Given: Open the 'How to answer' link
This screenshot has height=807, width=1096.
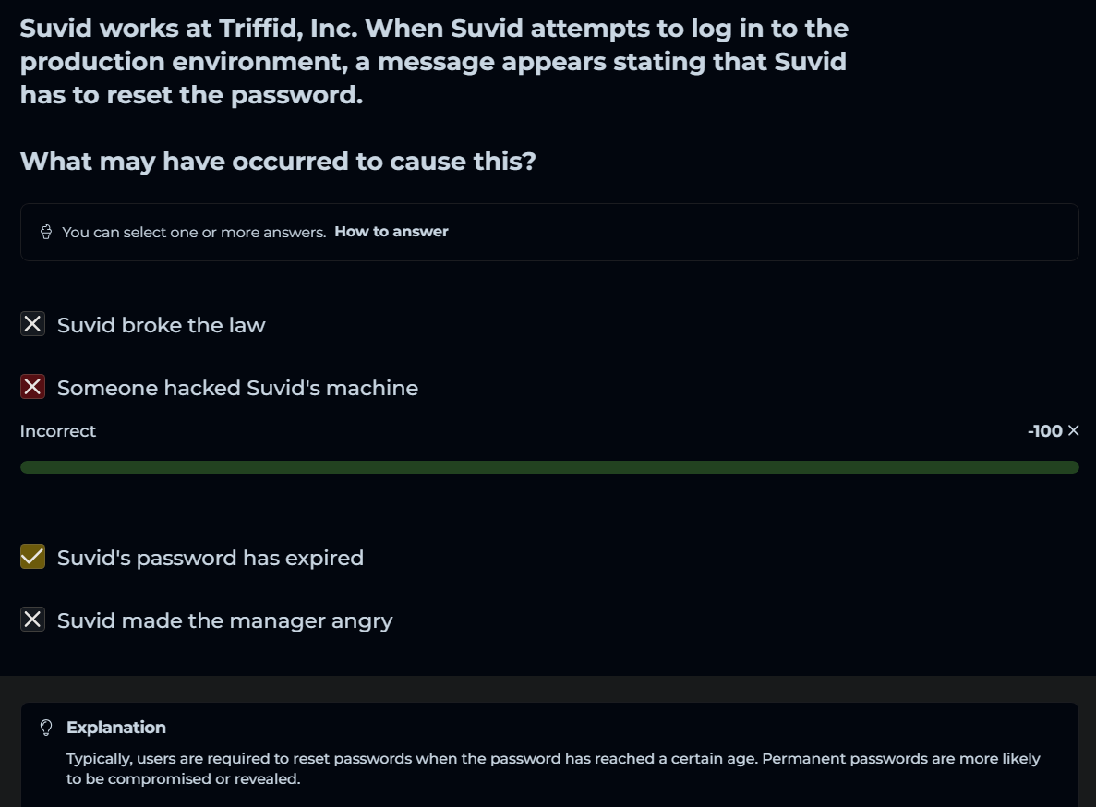Looking at the screenshot, I should pyautogui.click(x=391, y=232).
